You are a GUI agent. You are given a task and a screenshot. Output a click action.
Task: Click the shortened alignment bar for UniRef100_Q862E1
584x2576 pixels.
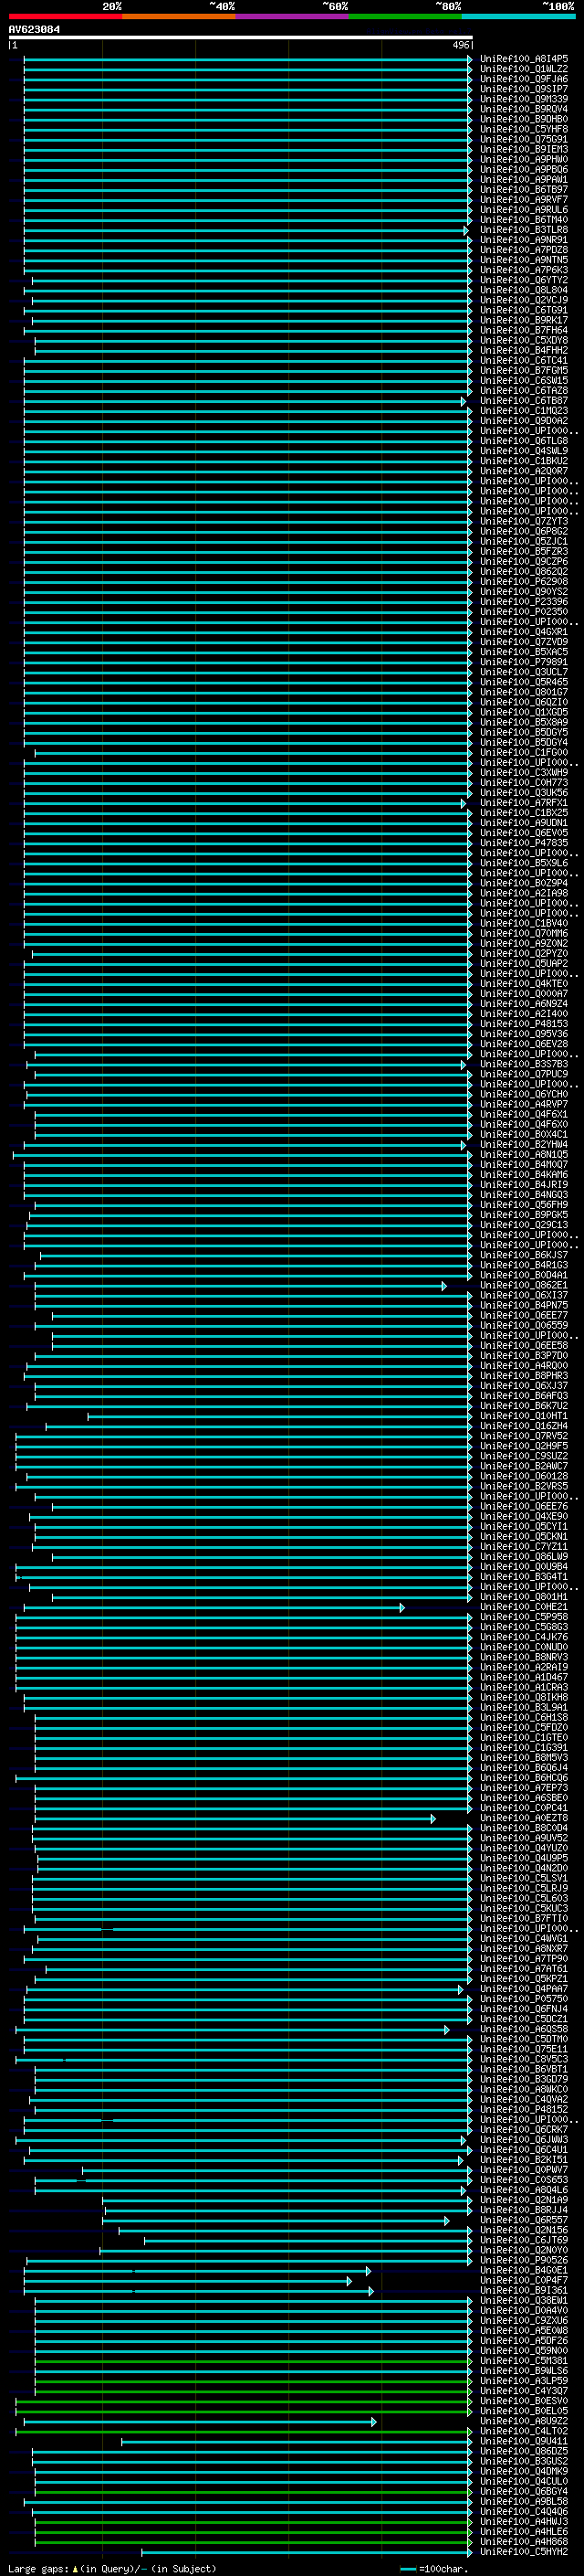click(240, 1286)
